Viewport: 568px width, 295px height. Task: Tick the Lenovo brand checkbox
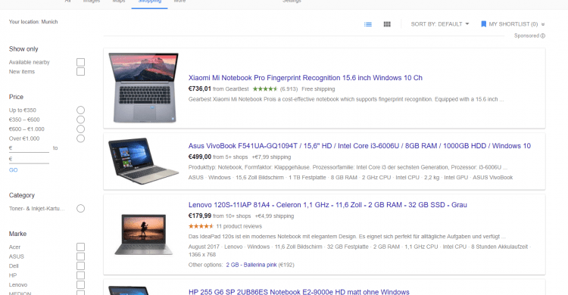(80, 284)
